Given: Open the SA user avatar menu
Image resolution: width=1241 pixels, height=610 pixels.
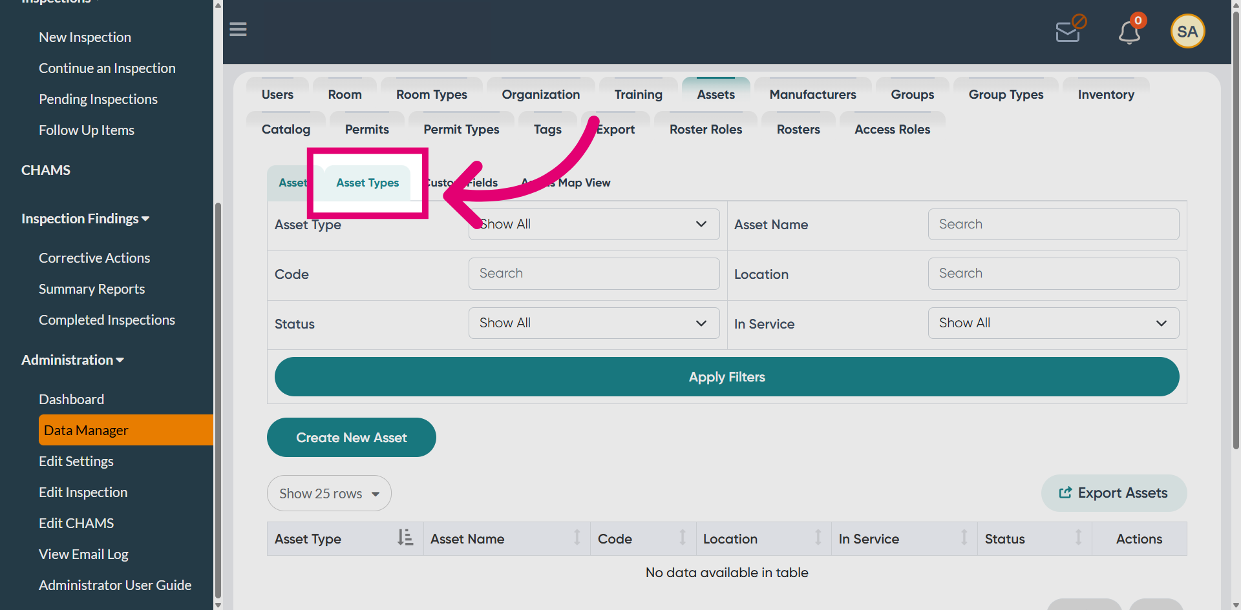Looking at the screenshot, I should [1187, 31].
